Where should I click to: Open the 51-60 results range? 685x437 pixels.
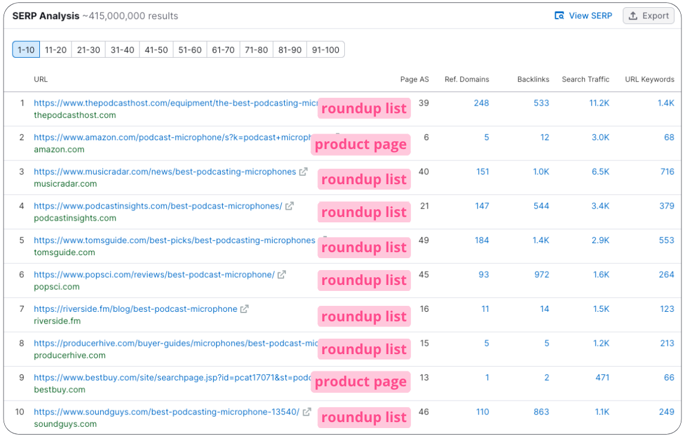point(190,49)
